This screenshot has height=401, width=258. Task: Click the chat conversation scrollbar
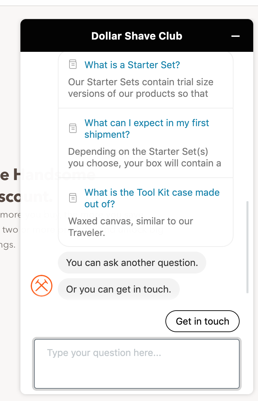coord(247,247)
